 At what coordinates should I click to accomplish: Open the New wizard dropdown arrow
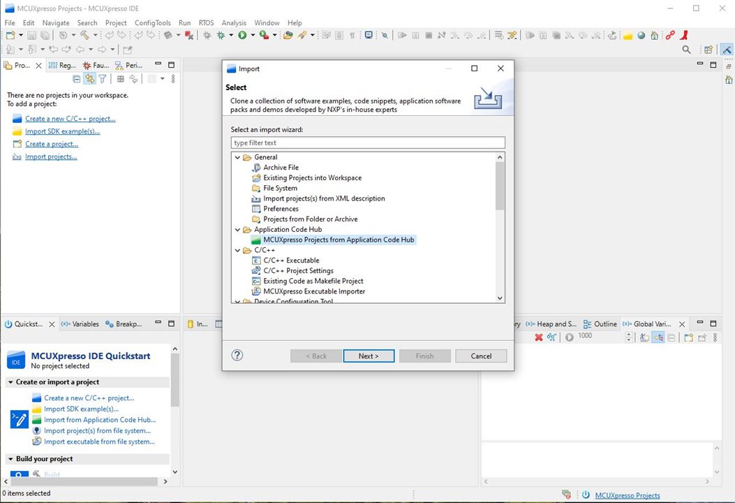(x=21, y=35)
